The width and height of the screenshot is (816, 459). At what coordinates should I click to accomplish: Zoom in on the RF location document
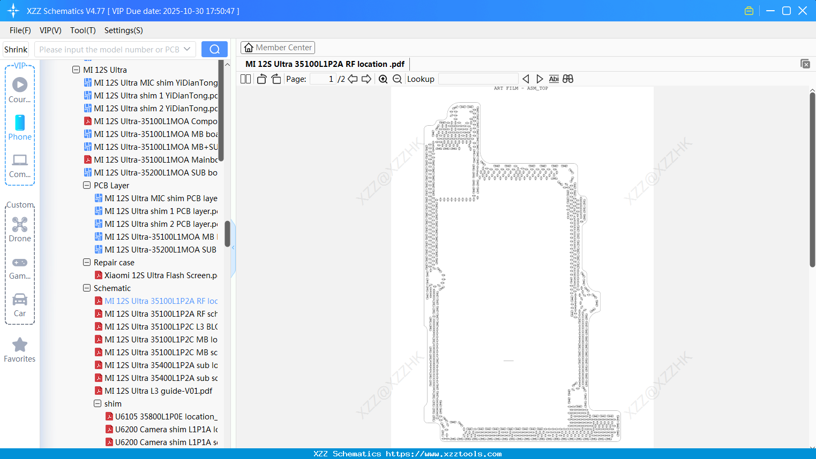pos(383,79)
